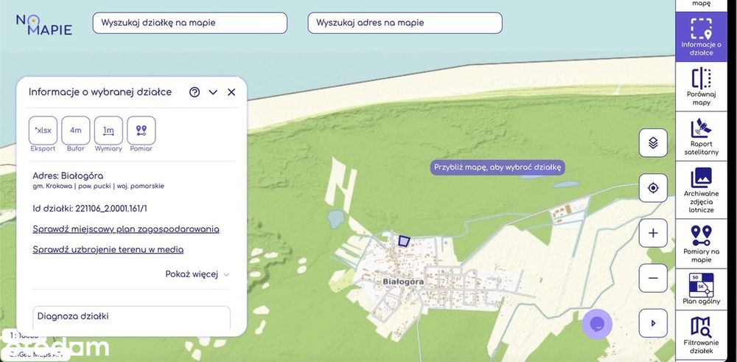
Task: Open the Porównaj mapy tool
Action: [x=701, y=86]
